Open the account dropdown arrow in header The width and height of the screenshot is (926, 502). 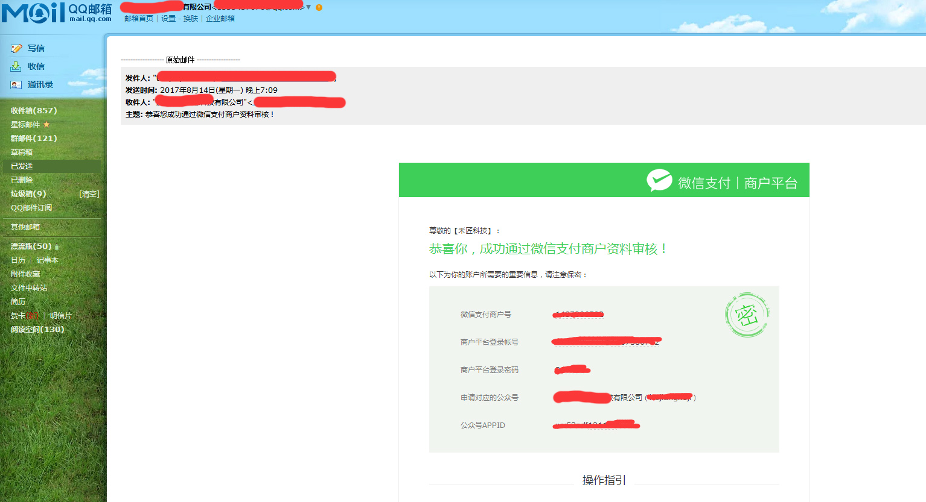(x=308, y=7)
